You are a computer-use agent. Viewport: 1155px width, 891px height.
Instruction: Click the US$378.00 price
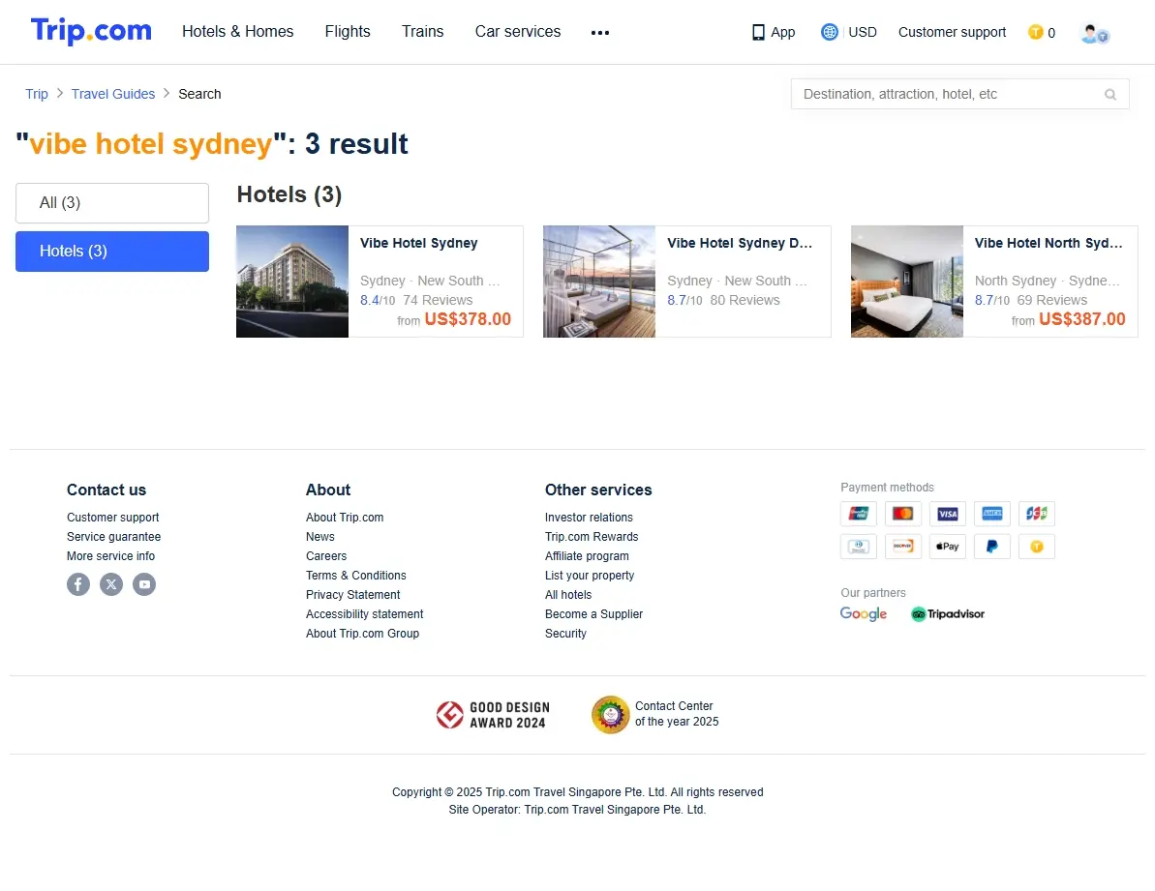coord(468,319)
